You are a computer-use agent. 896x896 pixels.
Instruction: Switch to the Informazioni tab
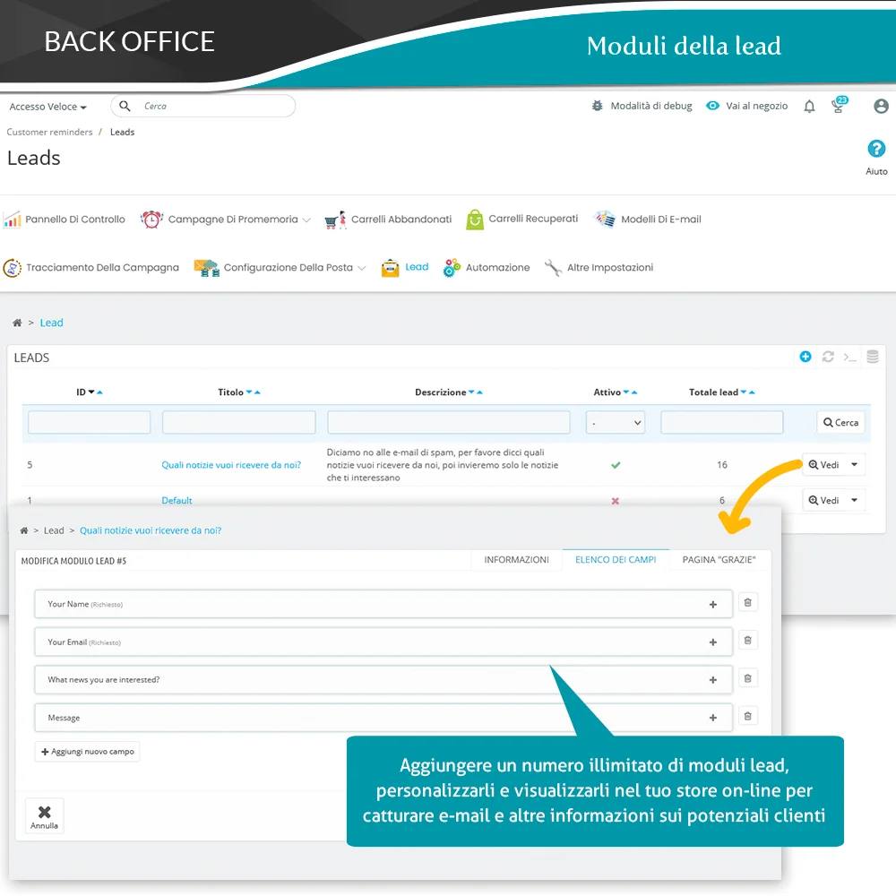tap(516, 560)
